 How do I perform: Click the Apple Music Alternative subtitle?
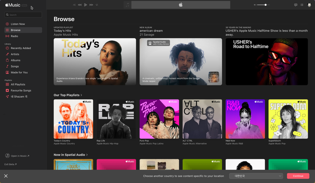(194, 144)
